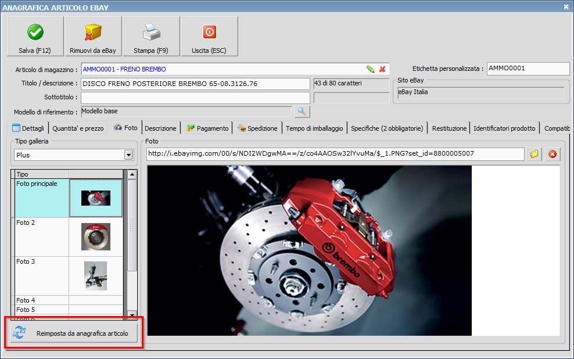574x359 pixels.
Task: Click the Modello base reference model field
Action: (x=186, y=112)
